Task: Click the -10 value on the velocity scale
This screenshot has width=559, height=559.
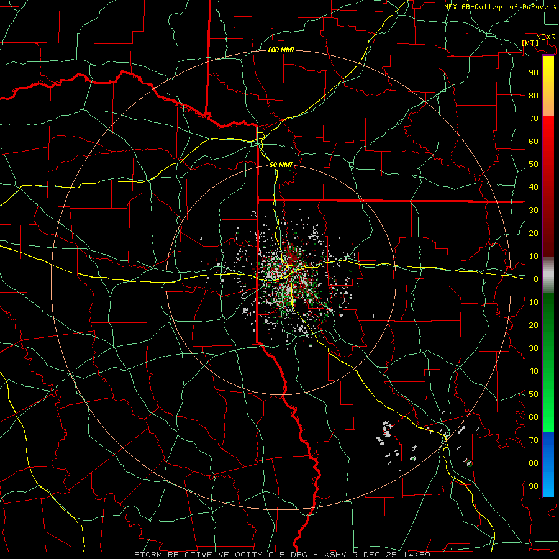Action: [x=531, y=302]
